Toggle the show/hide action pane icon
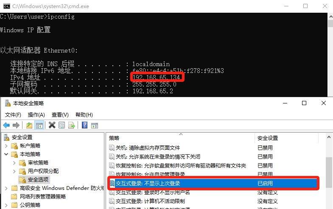The height and width of the screenshot is (209, 333). tap(95, 125)
